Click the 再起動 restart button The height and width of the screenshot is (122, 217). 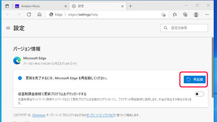(x=195, y=79)
